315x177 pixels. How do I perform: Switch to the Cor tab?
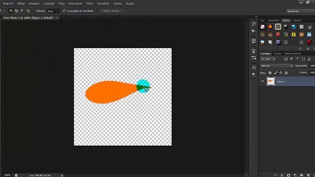pos(262,21)
